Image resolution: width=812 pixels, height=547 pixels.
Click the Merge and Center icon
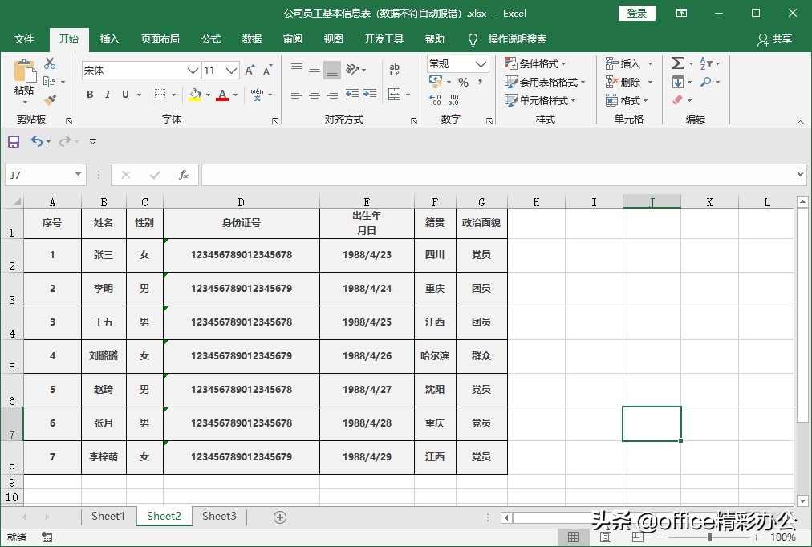click(395, 95)
